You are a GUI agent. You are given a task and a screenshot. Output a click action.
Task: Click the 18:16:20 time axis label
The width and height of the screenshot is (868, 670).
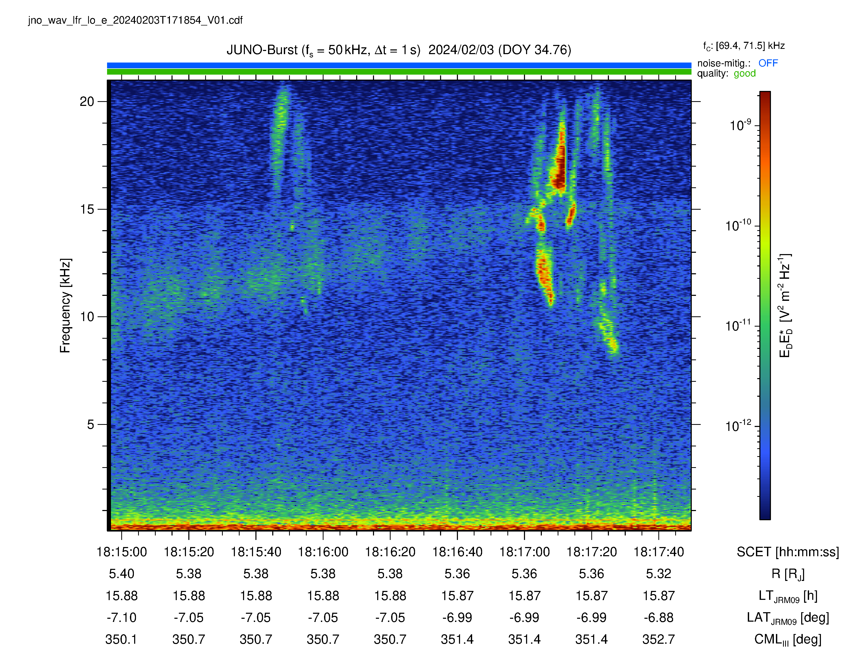click(x=390, y=552)
